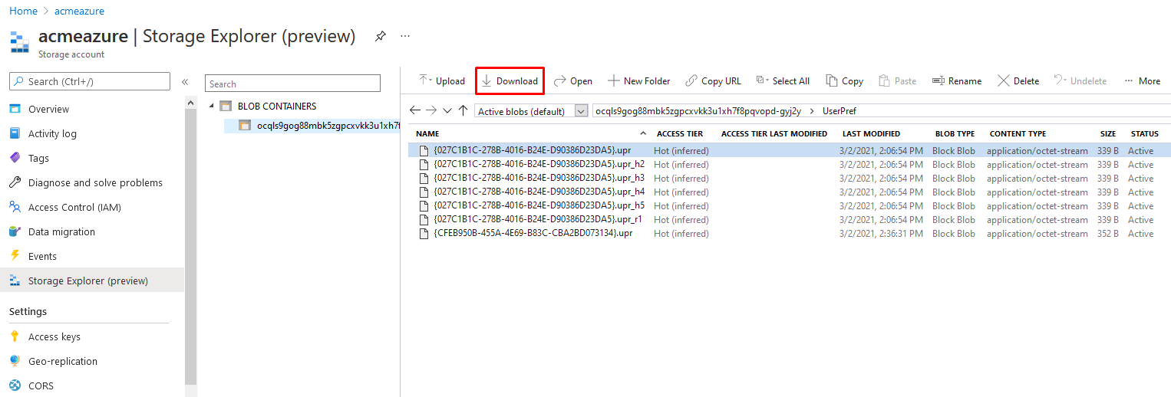This screenshot has width=1171, height=397.
Task: Click Select All in toolbar
Action: (783, 81)
